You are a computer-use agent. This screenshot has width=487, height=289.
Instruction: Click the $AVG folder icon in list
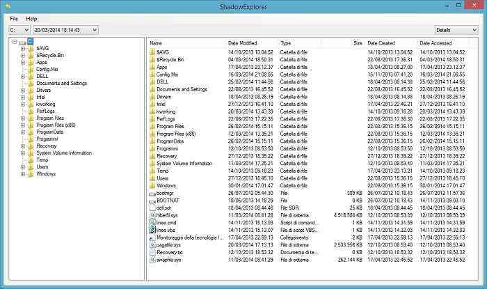152,52
